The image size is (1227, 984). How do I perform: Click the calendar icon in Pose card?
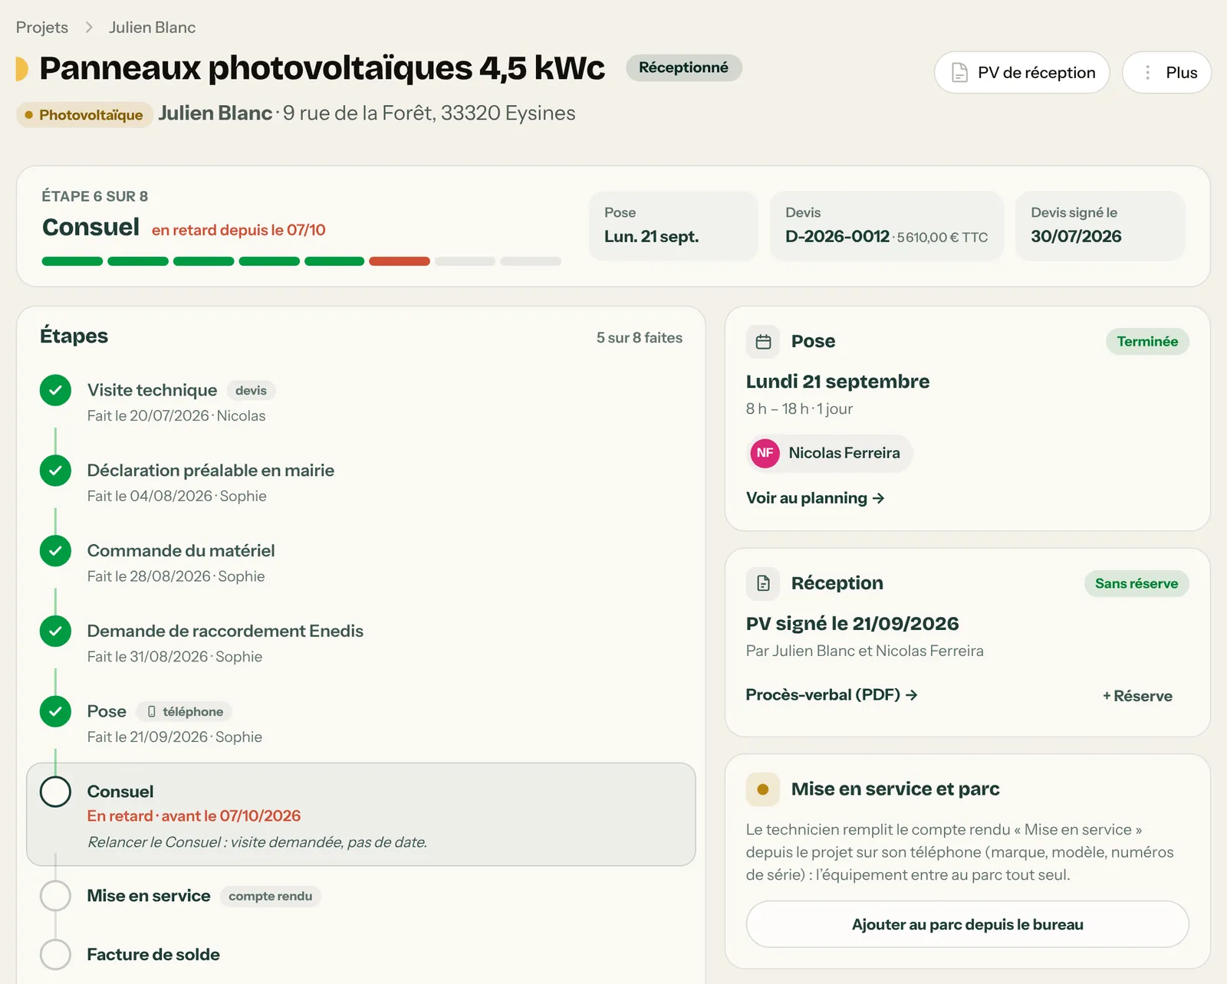[763, 342]
